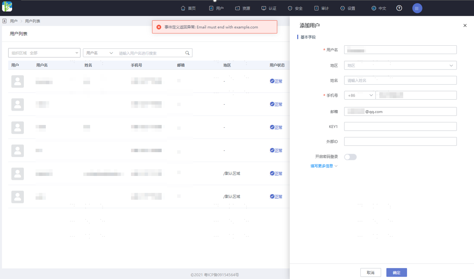The image size is (474, 279).
Task: Toggle the 开启密码登录 switch
Action: pyautogui.click(x=350, y=157)
